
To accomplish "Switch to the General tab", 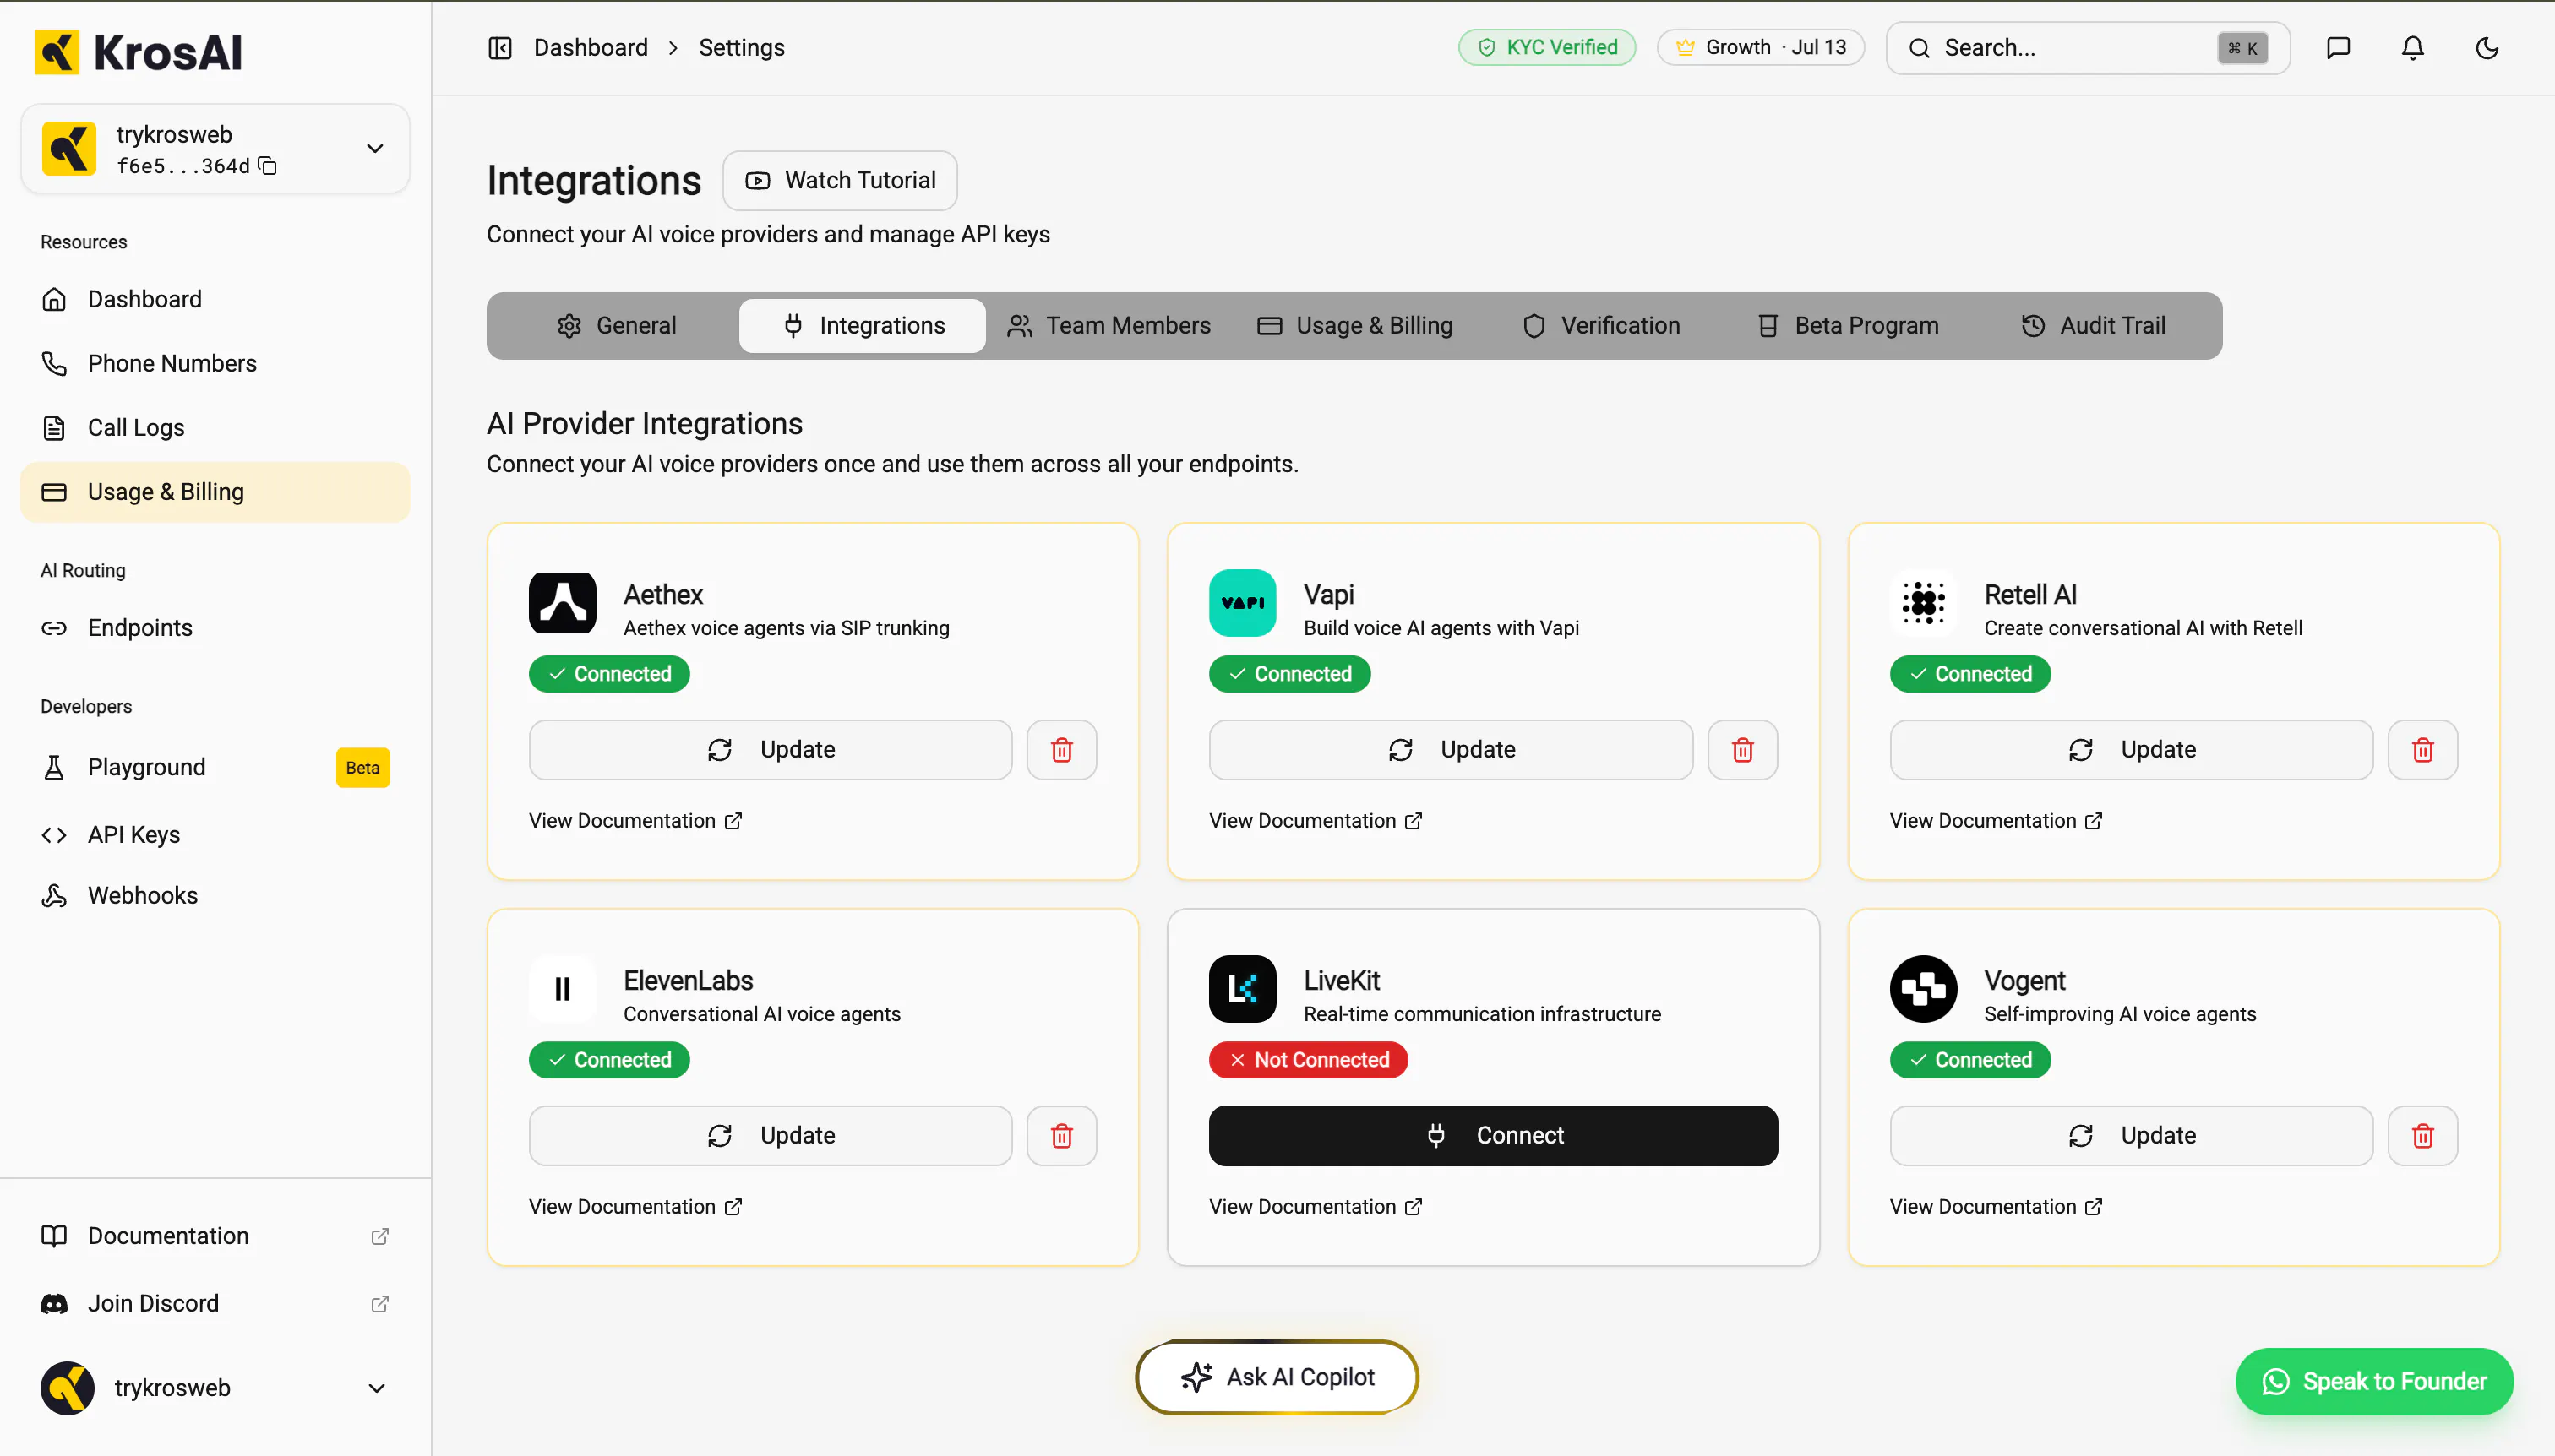I will coord(616,326).
